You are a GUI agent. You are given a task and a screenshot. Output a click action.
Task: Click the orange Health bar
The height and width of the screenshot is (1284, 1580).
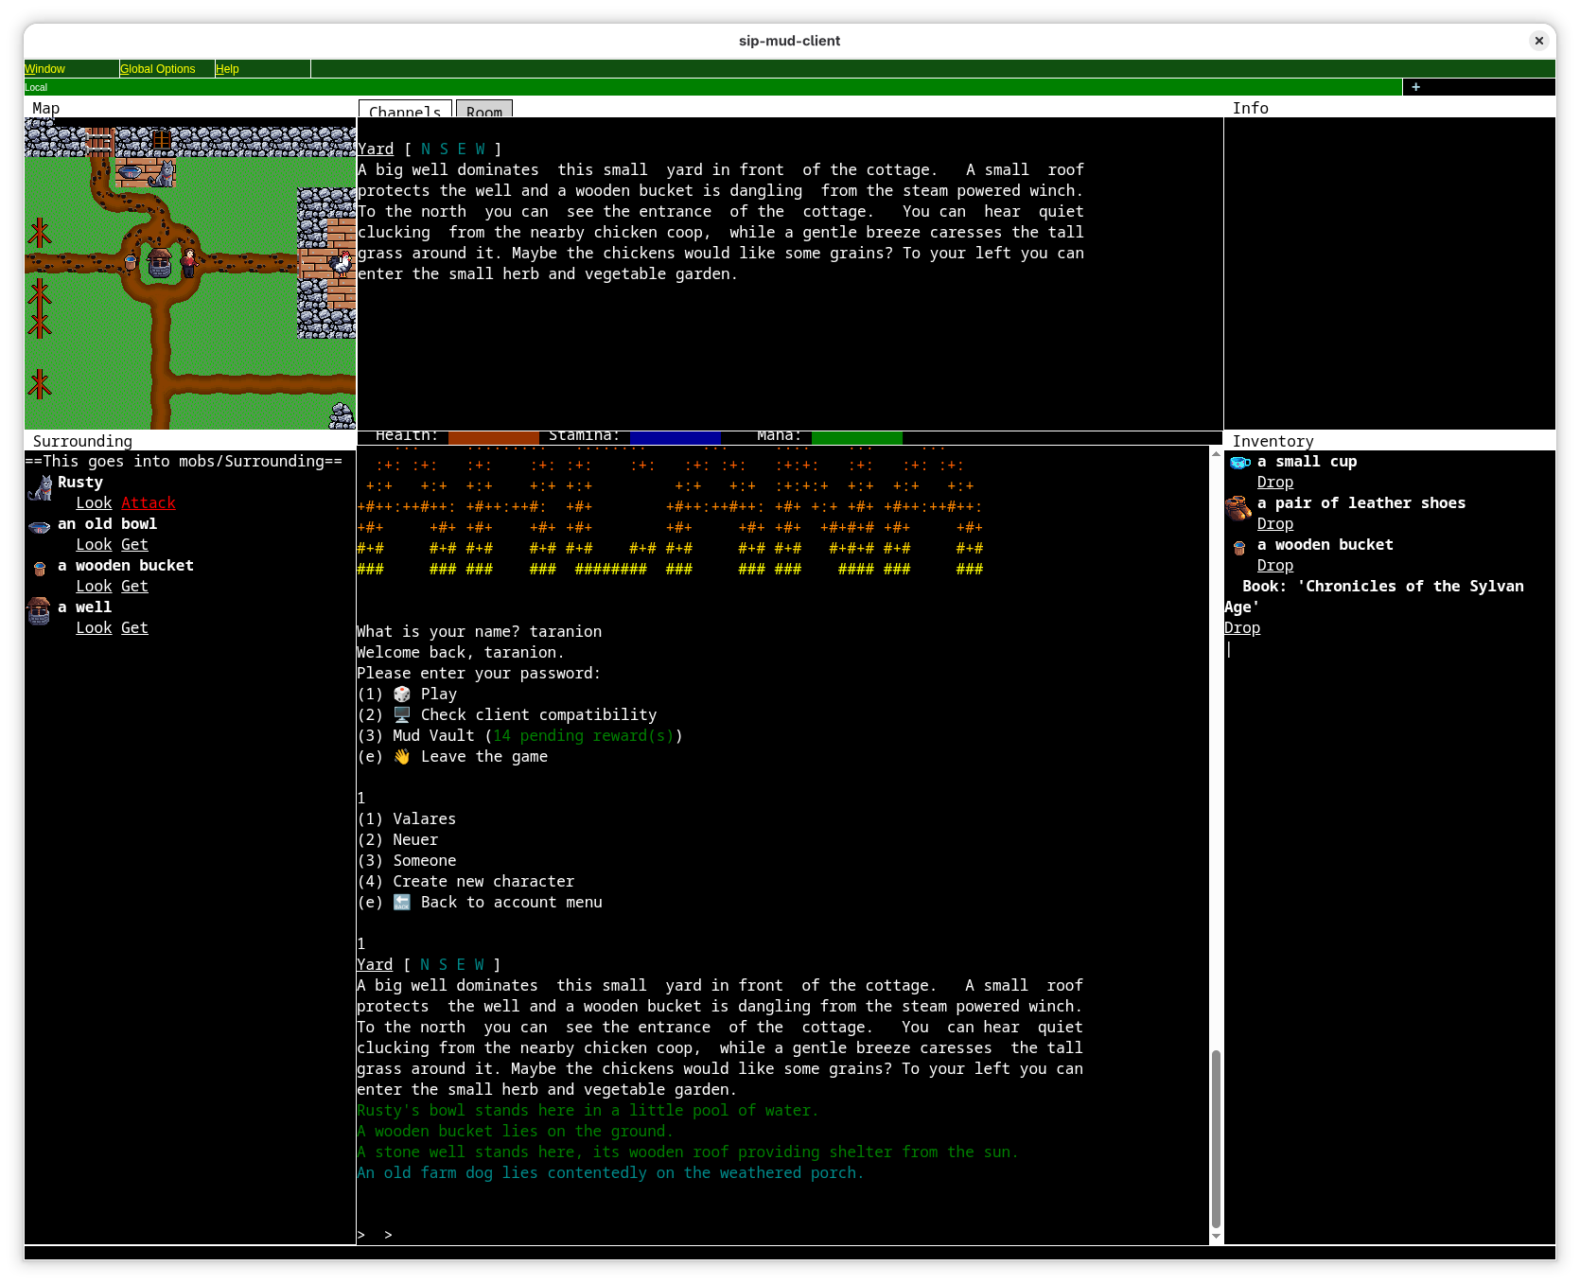493,437
